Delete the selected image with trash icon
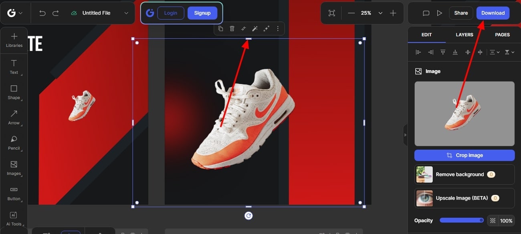This screenshot has height=234, width=521. [232, 28]
